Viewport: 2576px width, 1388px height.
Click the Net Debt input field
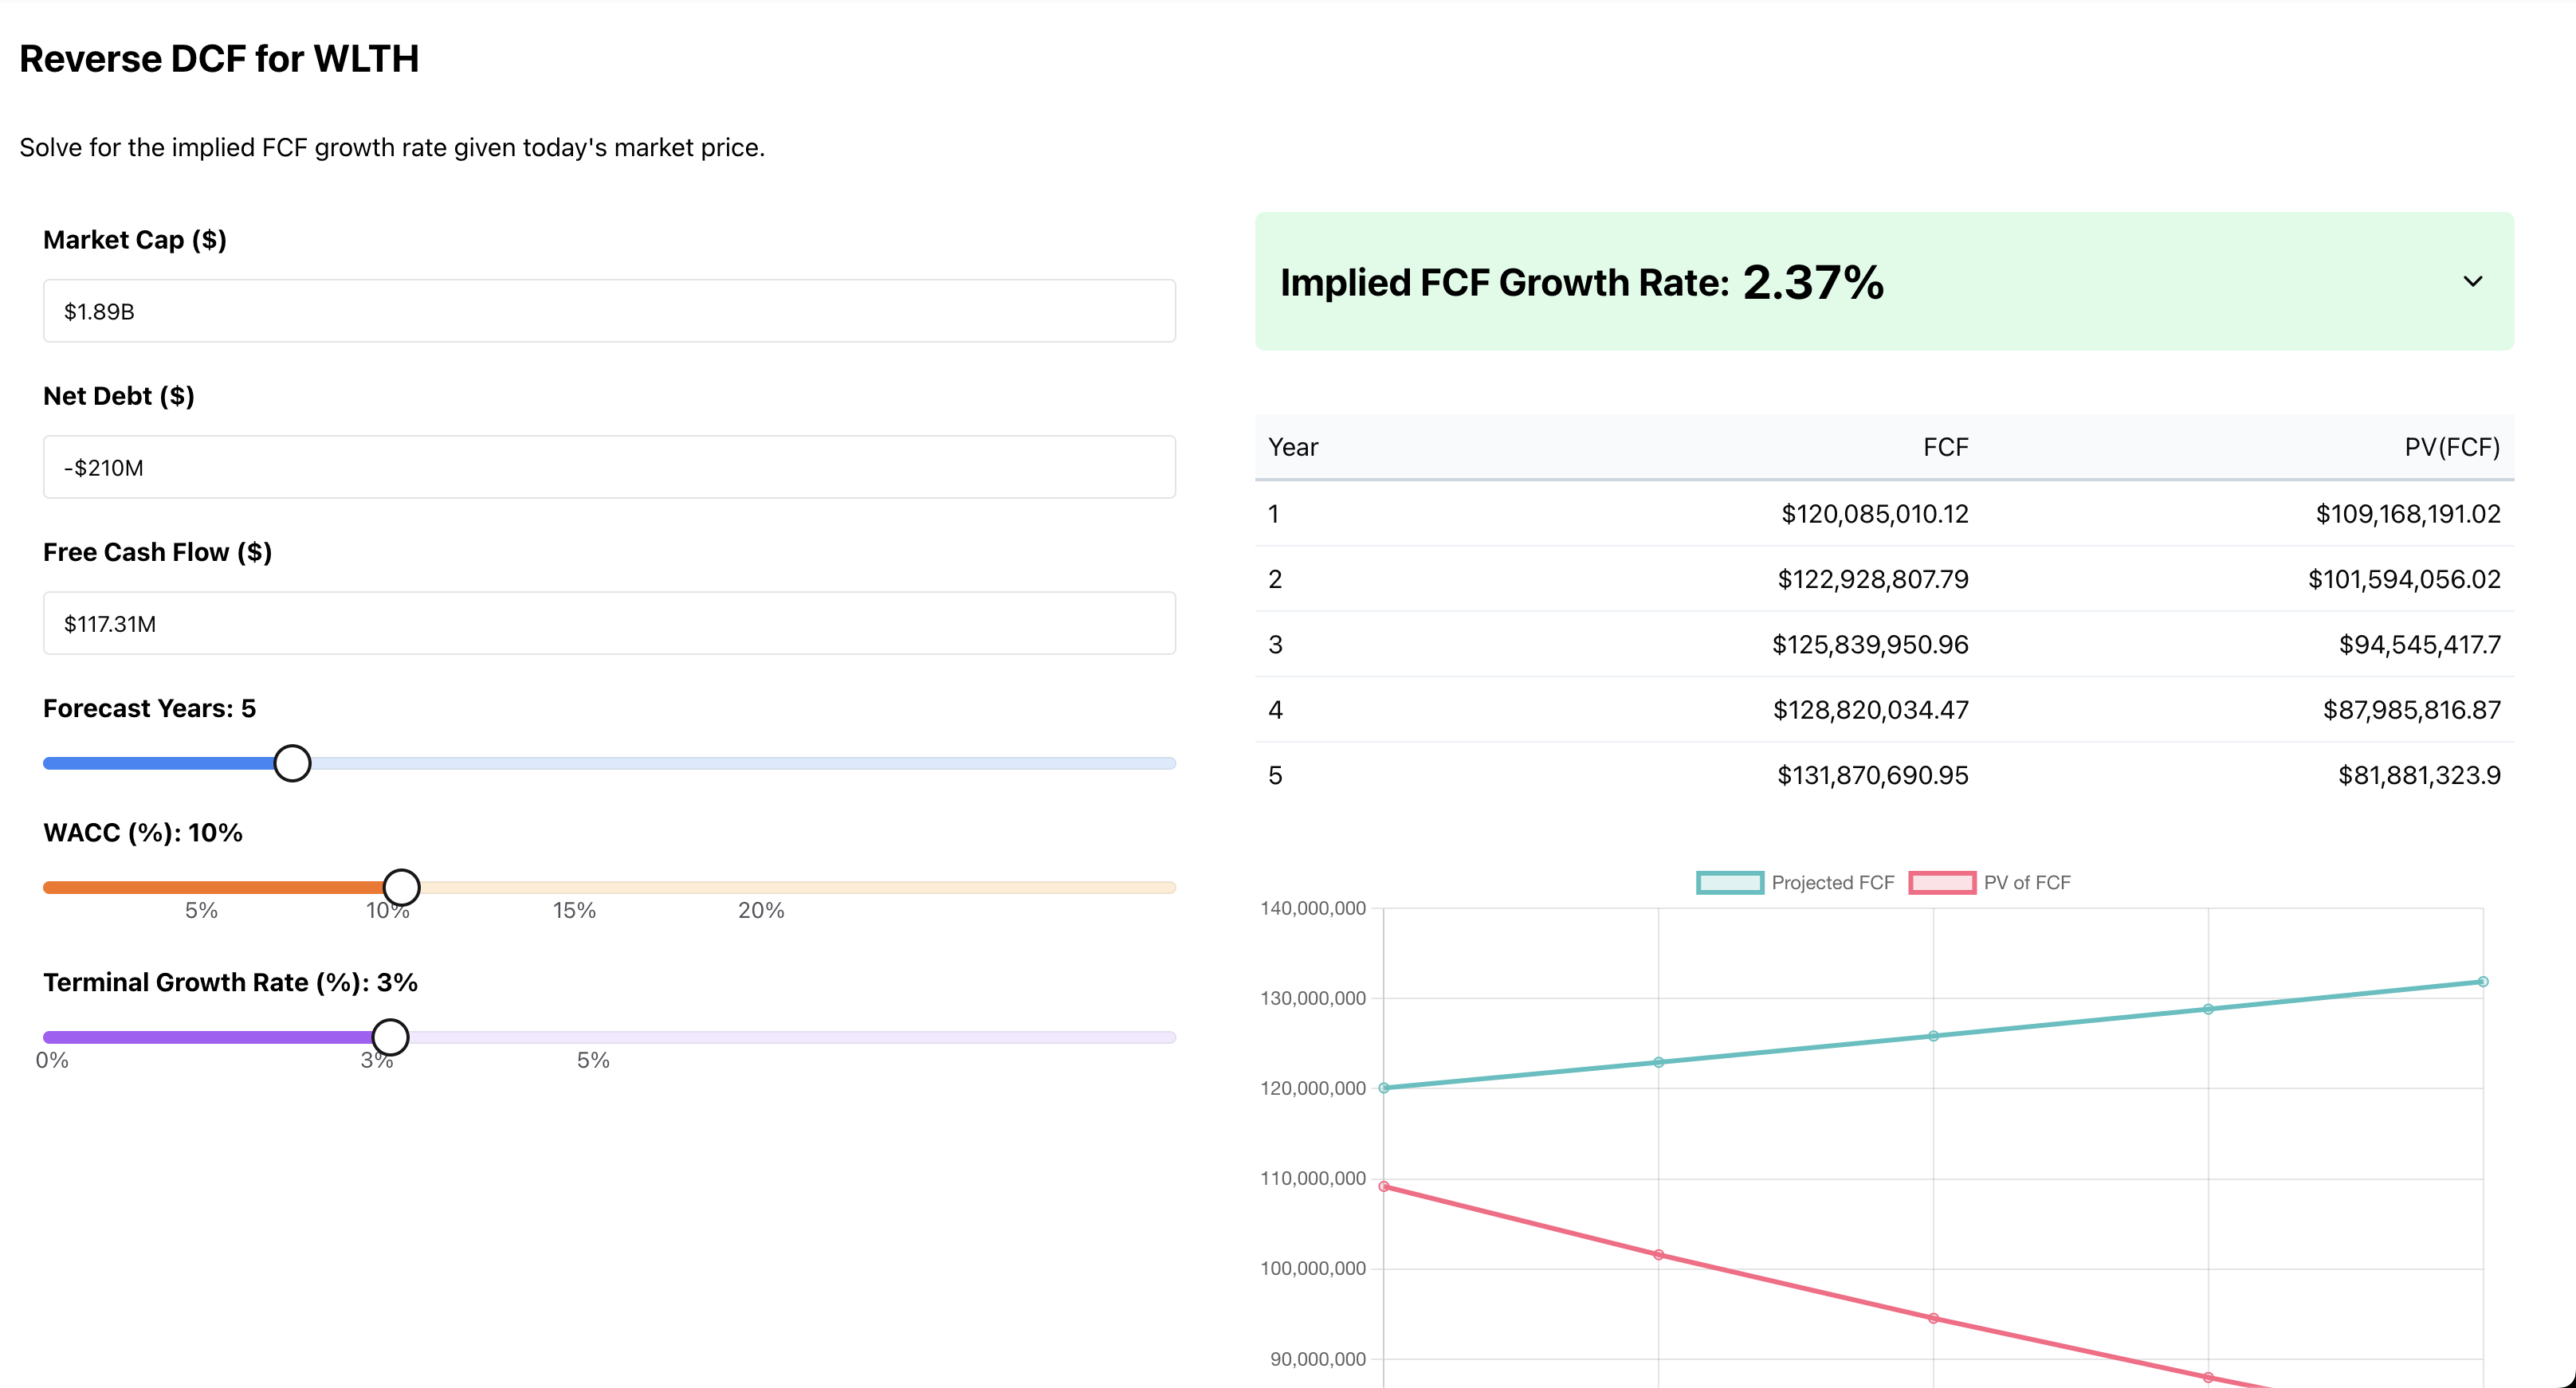(x=608, y=466)
